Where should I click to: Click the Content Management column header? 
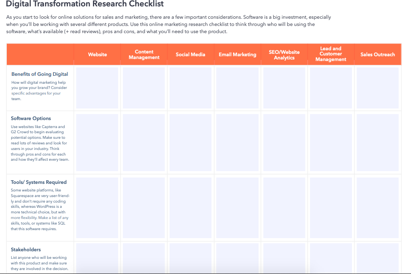click(144, 55)
